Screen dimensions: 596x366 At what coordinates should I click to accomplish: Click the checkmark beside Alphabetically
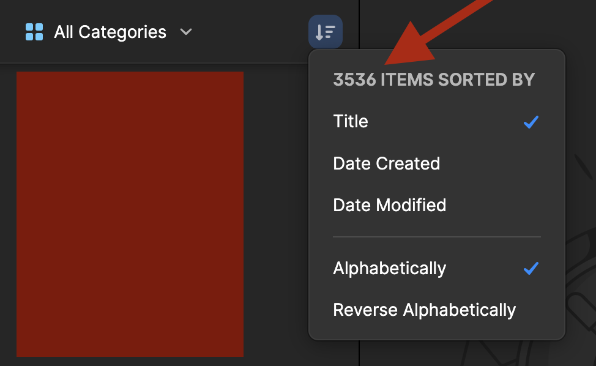531,268
